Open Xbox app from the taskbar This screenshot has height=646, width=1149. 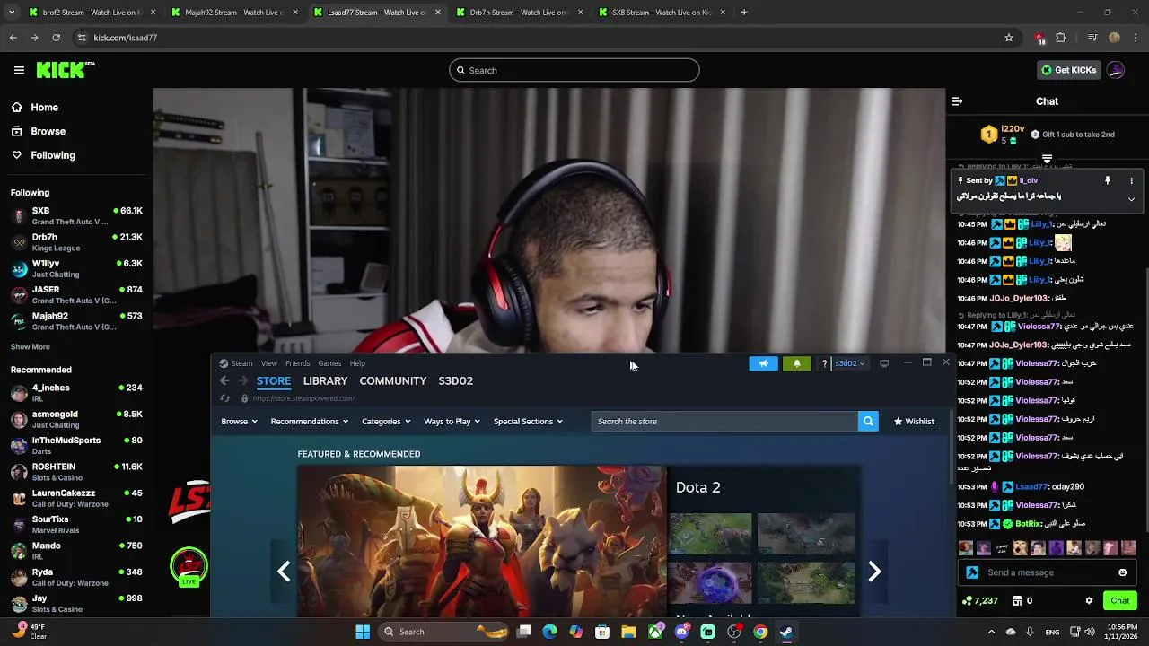pos(656,632)
